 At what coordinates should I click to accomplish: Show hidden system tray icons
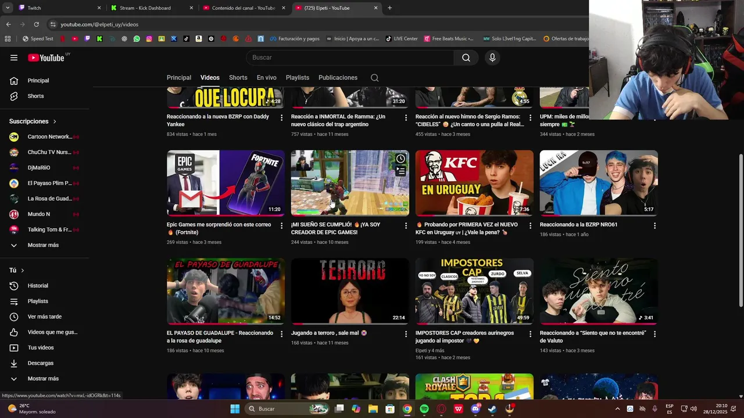(617, 409)
